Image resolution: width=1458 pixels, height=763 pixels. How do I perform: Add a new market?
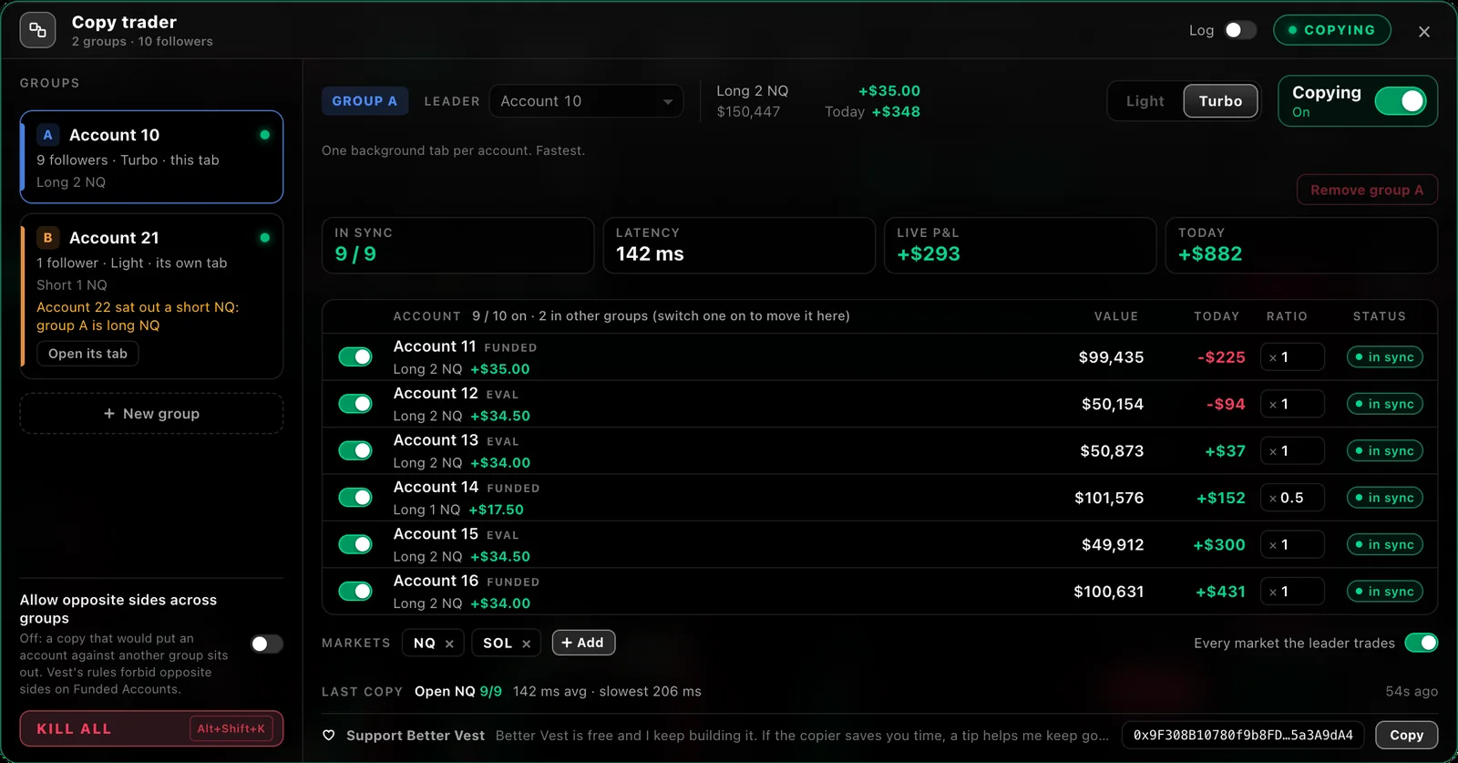point(583,643)
